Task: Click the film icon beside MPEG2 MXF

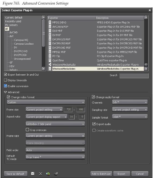Action: click(50, 52)
